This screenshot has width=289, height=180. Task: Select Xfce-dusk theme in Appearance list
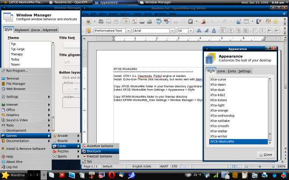[x=238, y=90]
